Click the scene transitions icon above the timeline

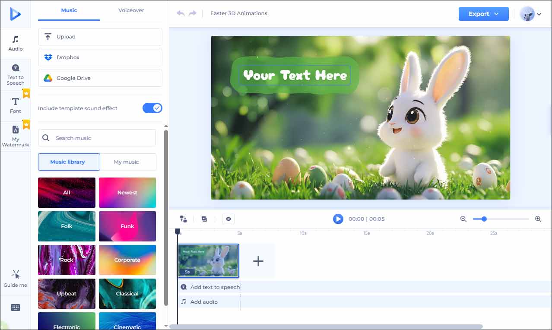point(183,219)
